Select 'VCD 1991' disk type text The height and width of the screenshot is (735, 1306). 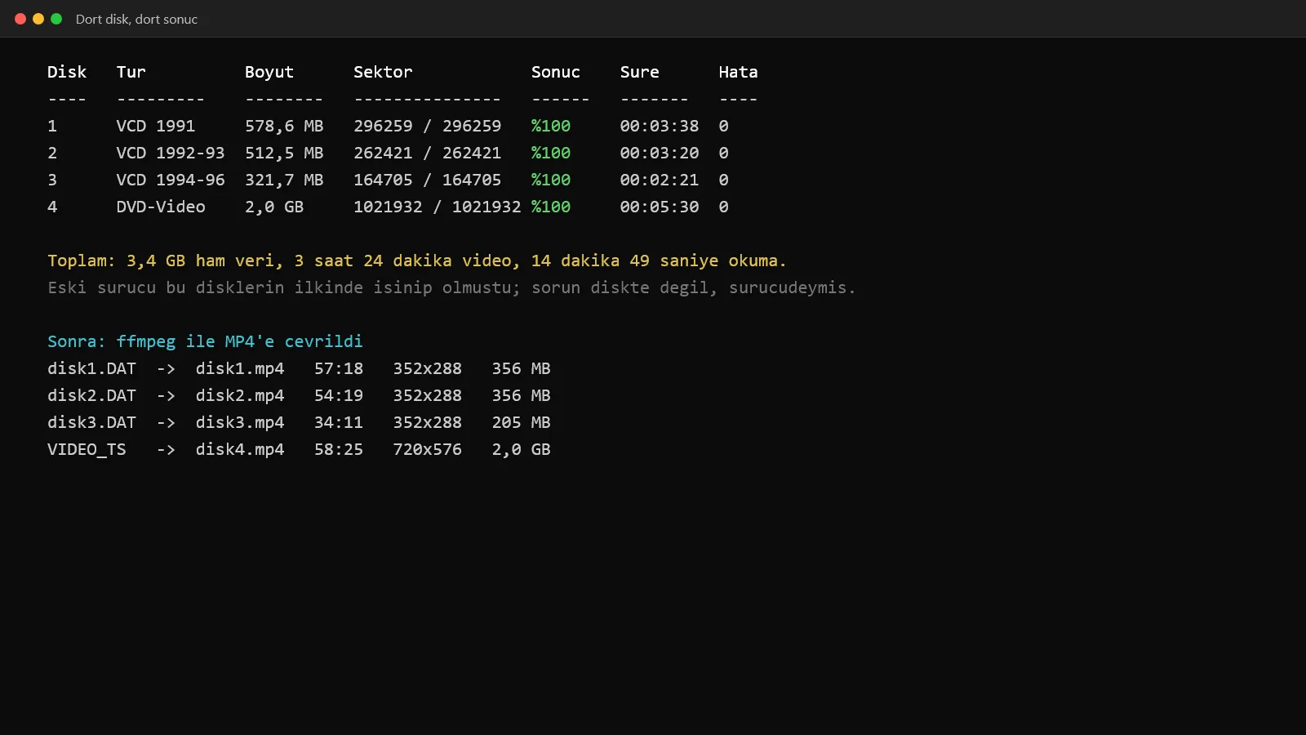pyautogui.click(x=156, y=126)
